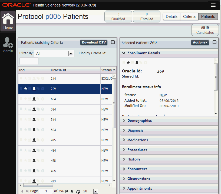Click the patient list vertical scrollbar thumb

(114, 103)
